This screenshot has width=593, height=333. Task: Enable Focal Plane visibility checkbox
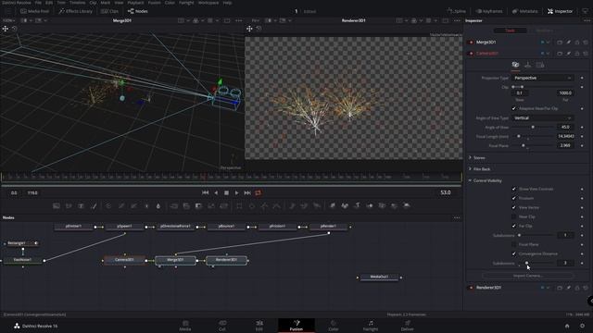tap(513, 244)
